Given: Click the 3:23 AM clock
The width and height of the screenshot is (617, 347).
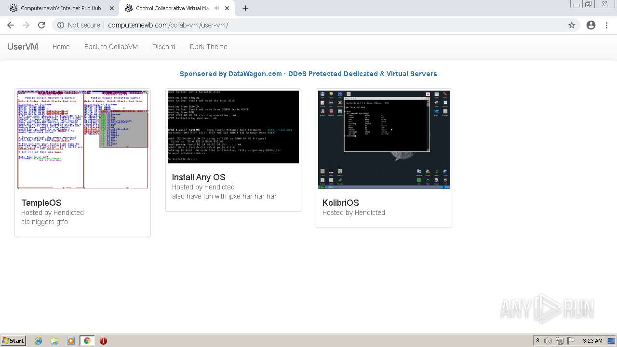Looking at the screenshot, I should (592, 341).
